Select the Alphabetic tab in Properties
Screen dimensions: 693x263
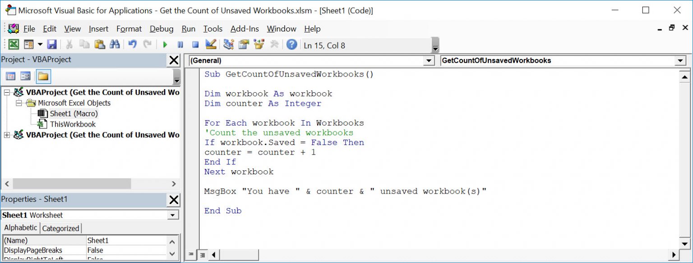[x=20, y=228]
